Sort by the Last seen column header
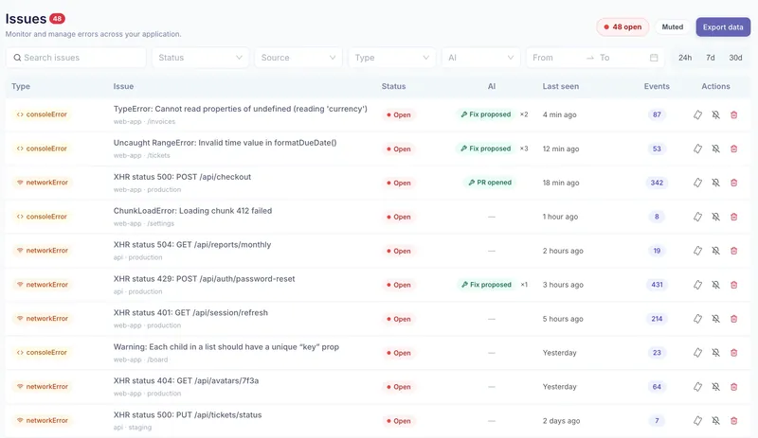The height and width of the screenshot is (438, 758). (x=560, y=86)
